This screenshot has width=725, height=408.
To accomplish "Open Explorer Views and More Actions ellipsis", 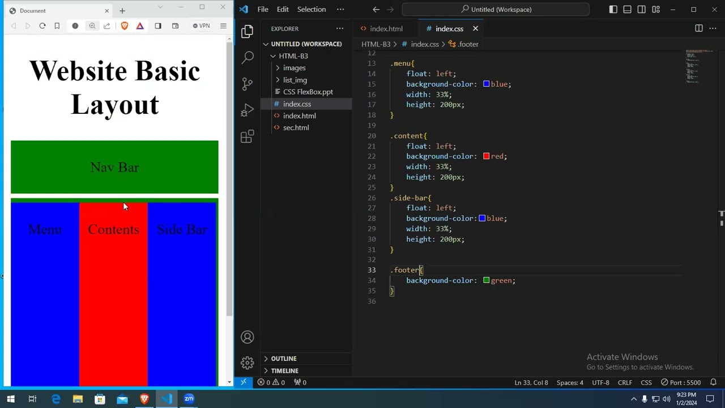I will pos(340,28).
